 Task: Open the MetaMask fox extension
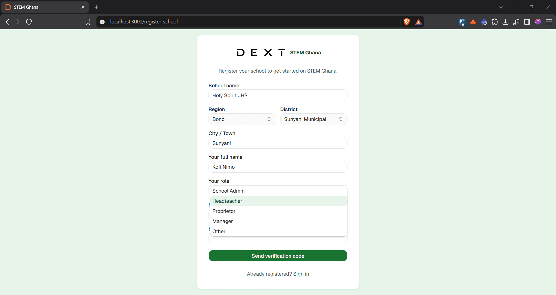click(x=473, y=22)
